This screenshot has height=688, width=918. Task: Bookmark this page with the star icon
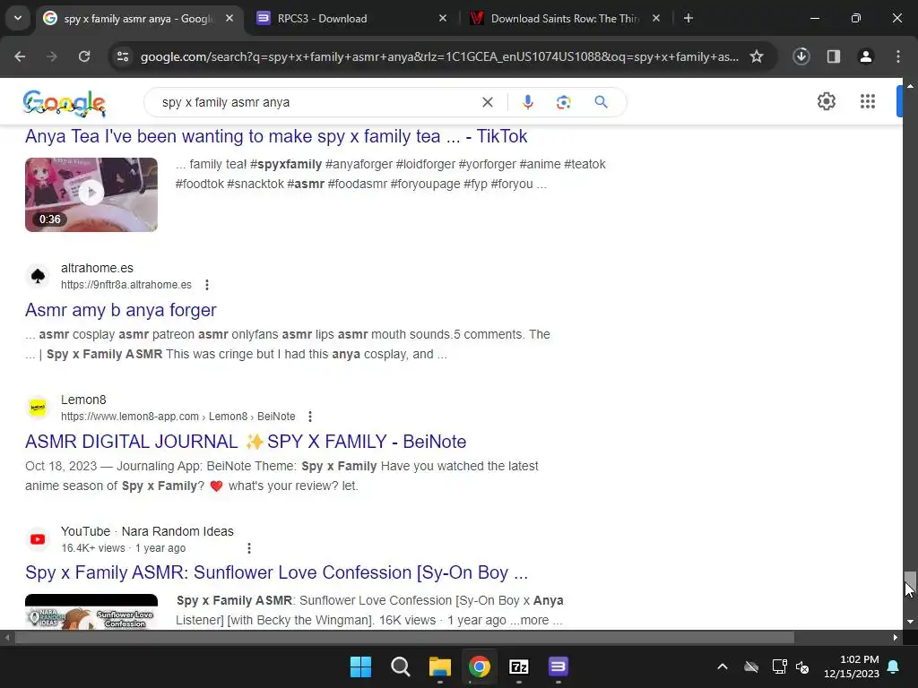coord(757,56)
